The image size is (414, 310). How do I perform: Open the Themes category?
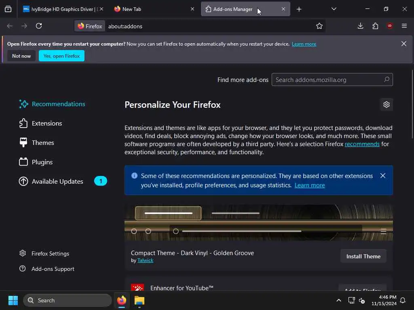[x=37, y=142]
